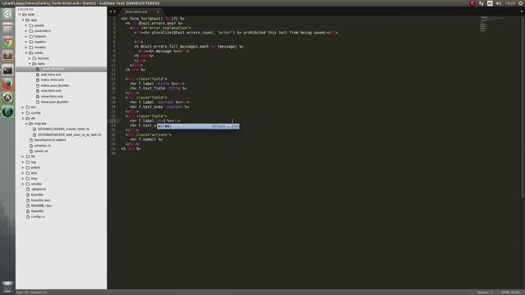Screen dimensions: 525x295
Task: Expand the mailers folder
Action: pos(26,42)
